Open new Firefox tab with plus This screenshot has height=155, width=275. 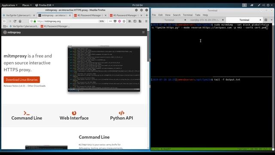[147, 15]
